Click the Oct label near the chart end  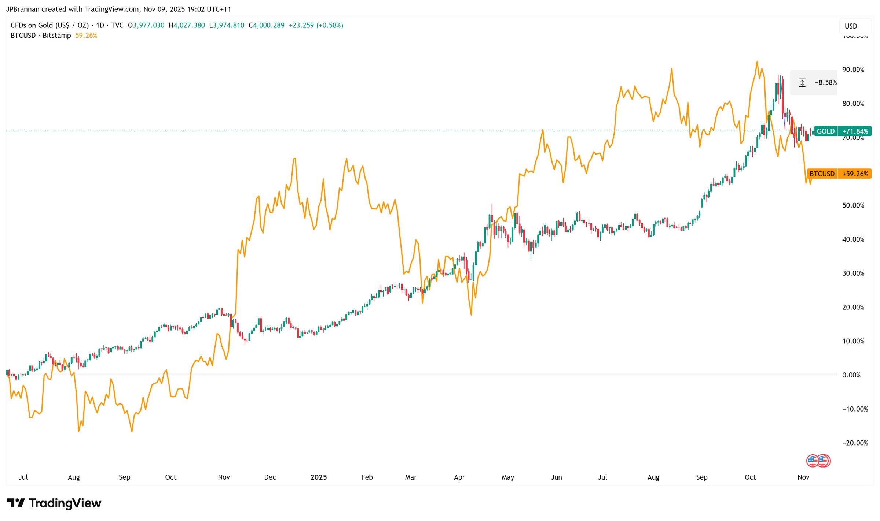(750, 477)
